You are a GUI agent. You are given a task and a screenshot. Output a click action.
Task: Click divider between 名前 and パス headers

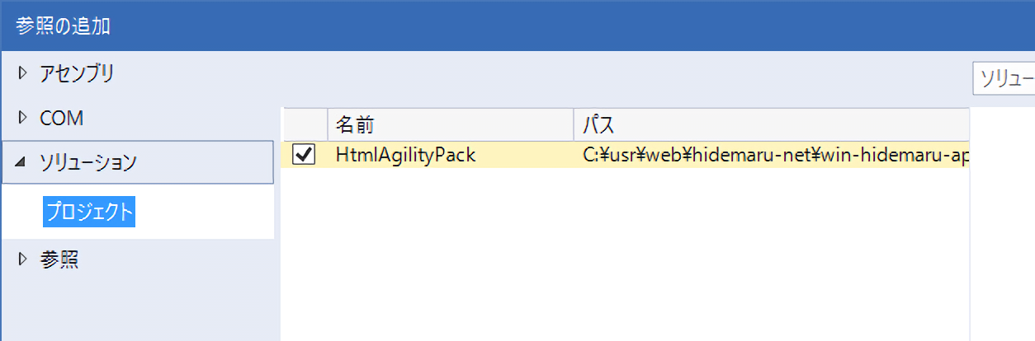click(574, 125)
